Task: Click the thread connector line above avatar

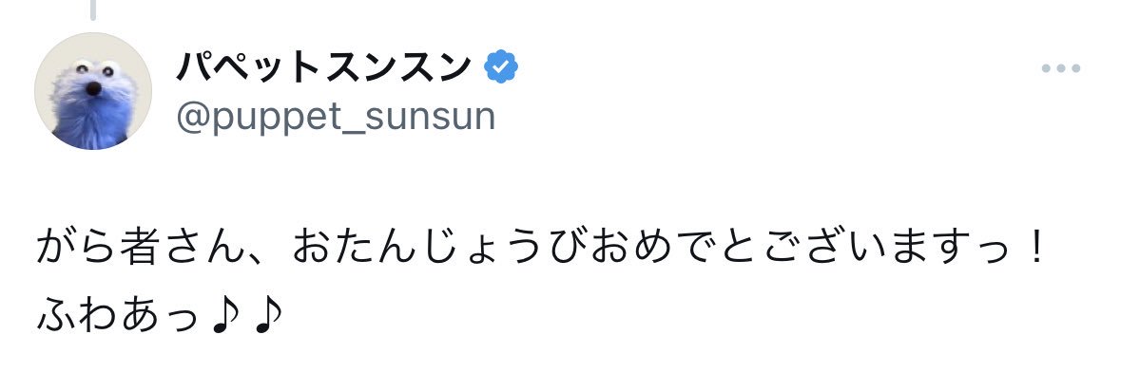Action: [x=92, y=9]
